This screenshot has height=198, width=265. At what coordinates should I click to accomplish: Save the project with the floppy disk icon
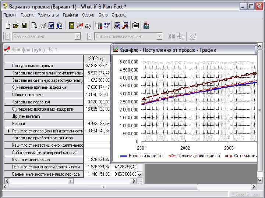(x=24, y=26)
